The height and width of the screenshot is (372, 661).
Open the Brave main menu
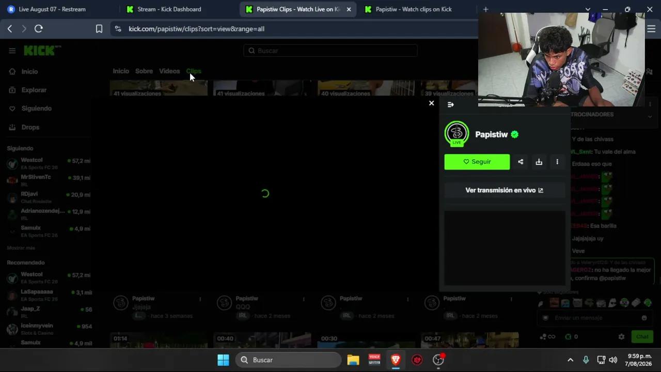click(651, 29)
